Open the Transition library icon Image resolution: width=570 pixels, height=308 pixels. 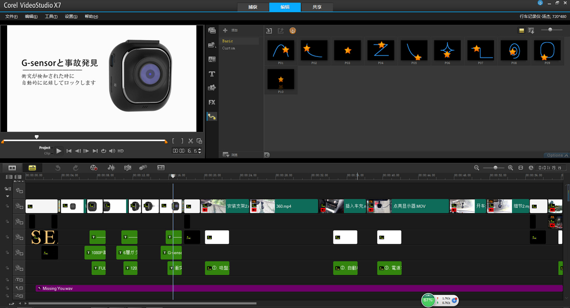pos(212,59)
